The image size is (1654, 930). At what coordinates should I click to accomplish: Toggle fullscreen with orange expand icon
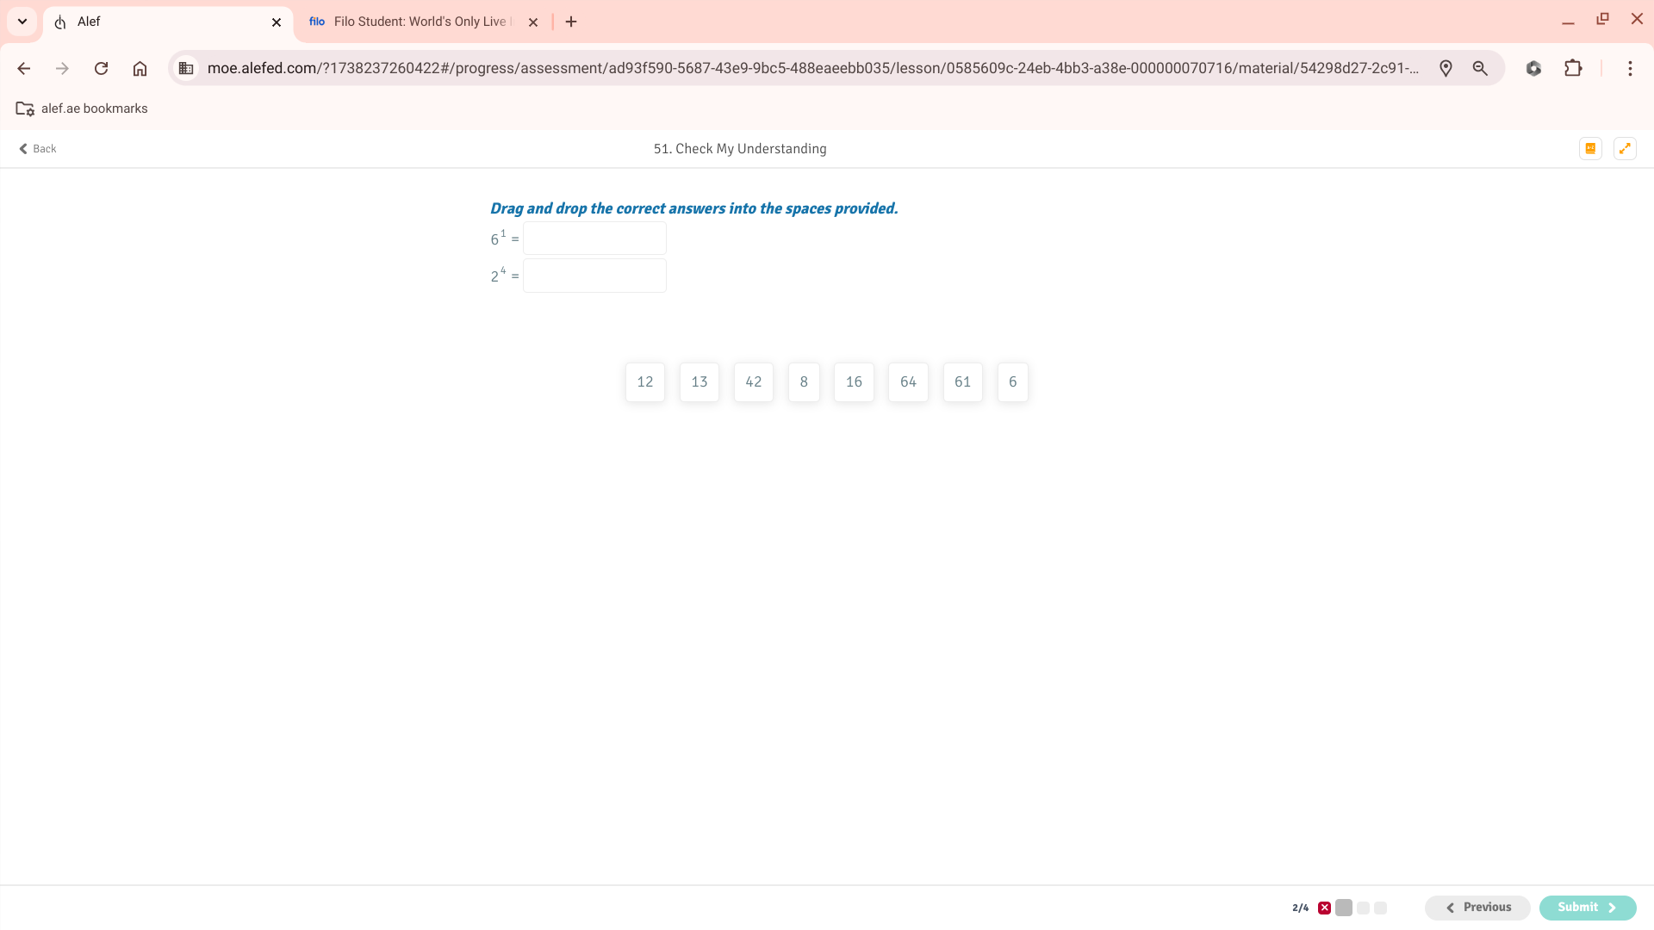[1625, 148]
